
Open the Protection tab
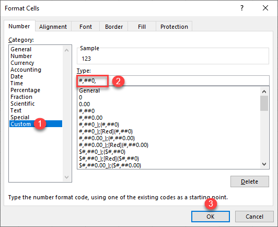pyautogui.click(x=174, y=27)
